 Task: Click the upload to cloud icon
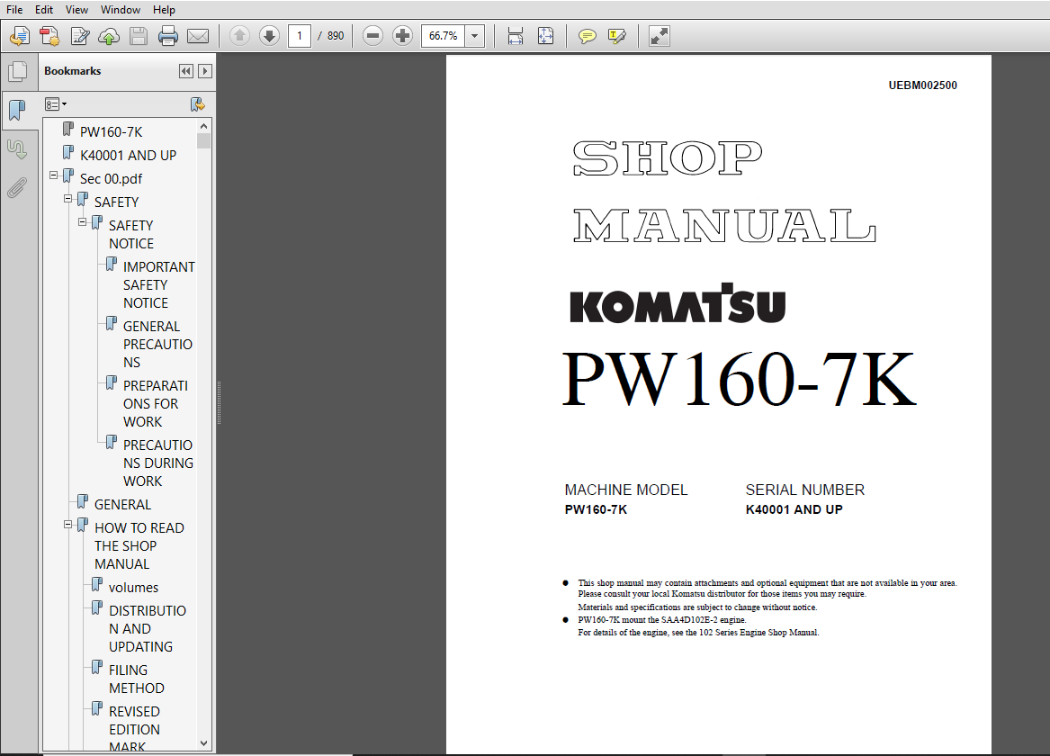109,35
